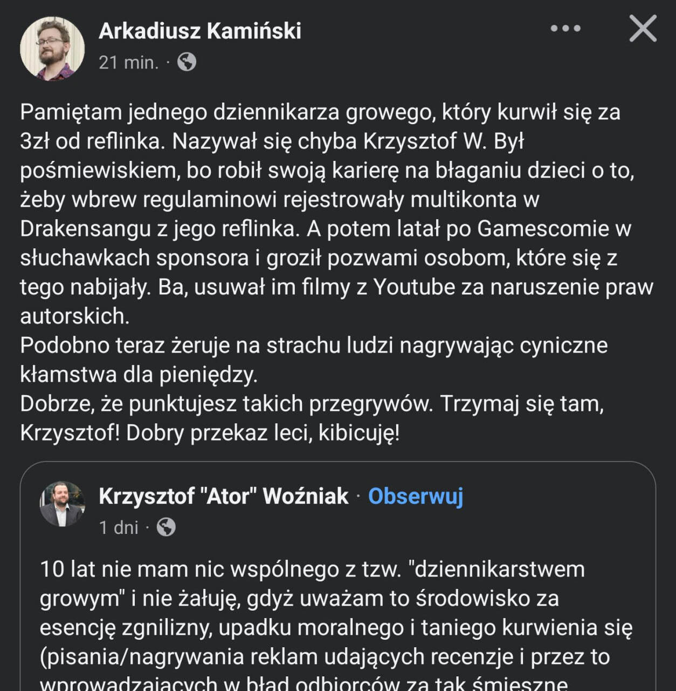676x691 pixels.
Task: Click Arkadiusz Kamiński's profile picture
Action: coord(52,48)
